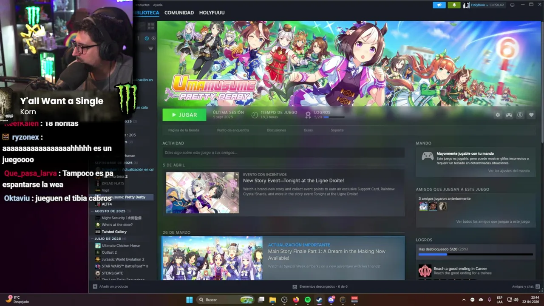Click the activity message input field
Viewport: 544px width, 306px height.
(x=283, y=153)
